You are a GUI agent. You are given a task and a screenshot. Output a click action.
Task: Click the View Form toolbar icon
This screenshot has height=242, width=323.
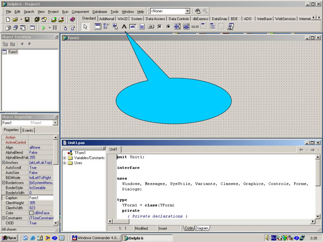[x=16, y=28]
